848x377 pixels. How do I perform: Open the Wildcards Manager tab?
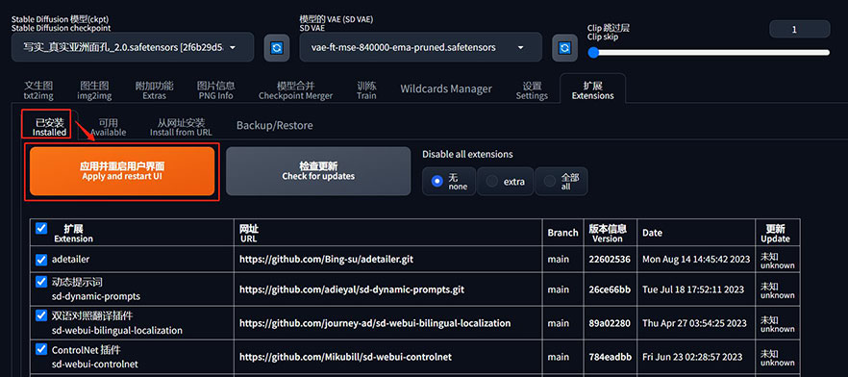[446, 88]
